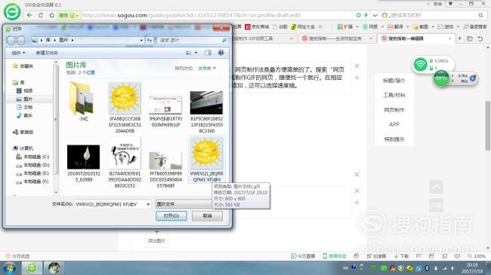Click the dialog forward navigation arrow

21,41
